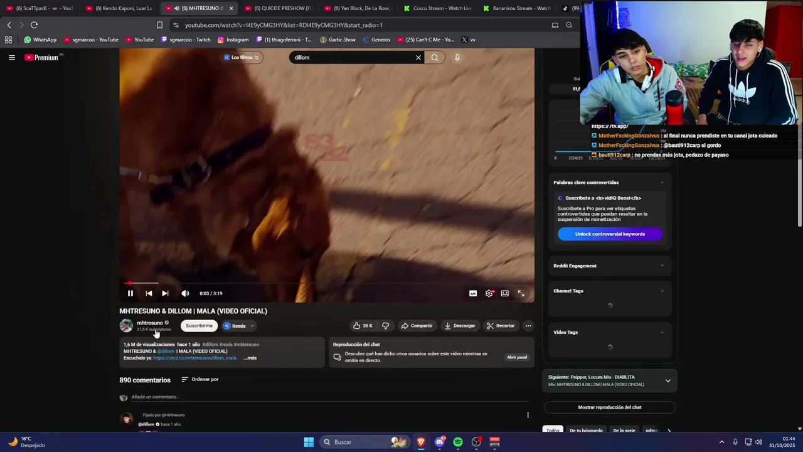Click 'Mostrar reproducción del chat'

click(x=610, y=407)
